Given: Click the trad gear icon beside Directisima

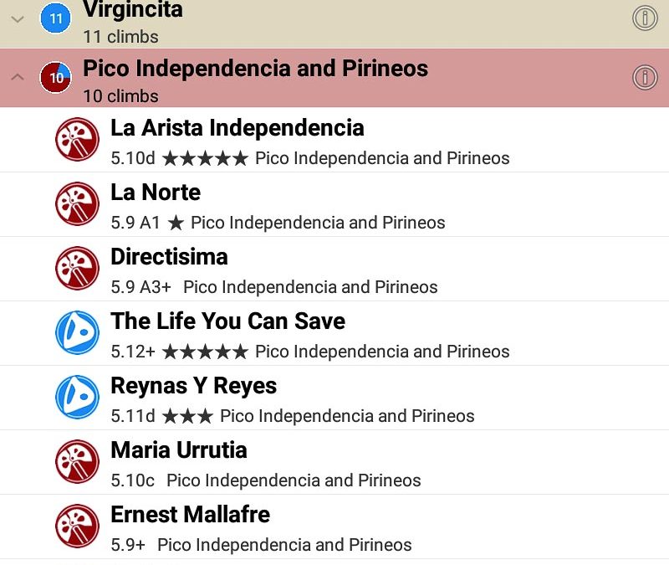Looking at the screenshot, I should point(77,268).
